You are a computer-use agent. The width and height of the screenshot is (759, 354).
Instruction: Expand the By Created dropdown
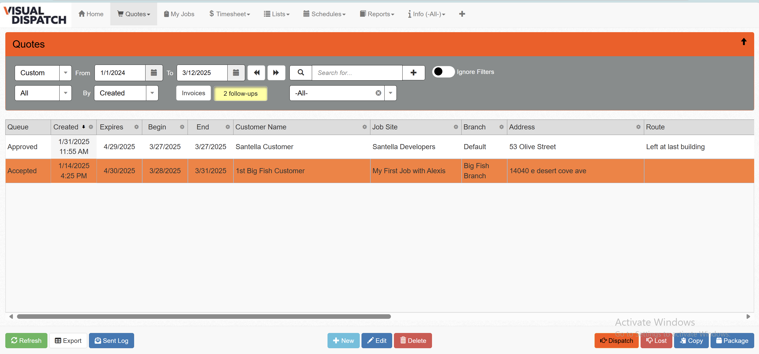click(152, 93)
